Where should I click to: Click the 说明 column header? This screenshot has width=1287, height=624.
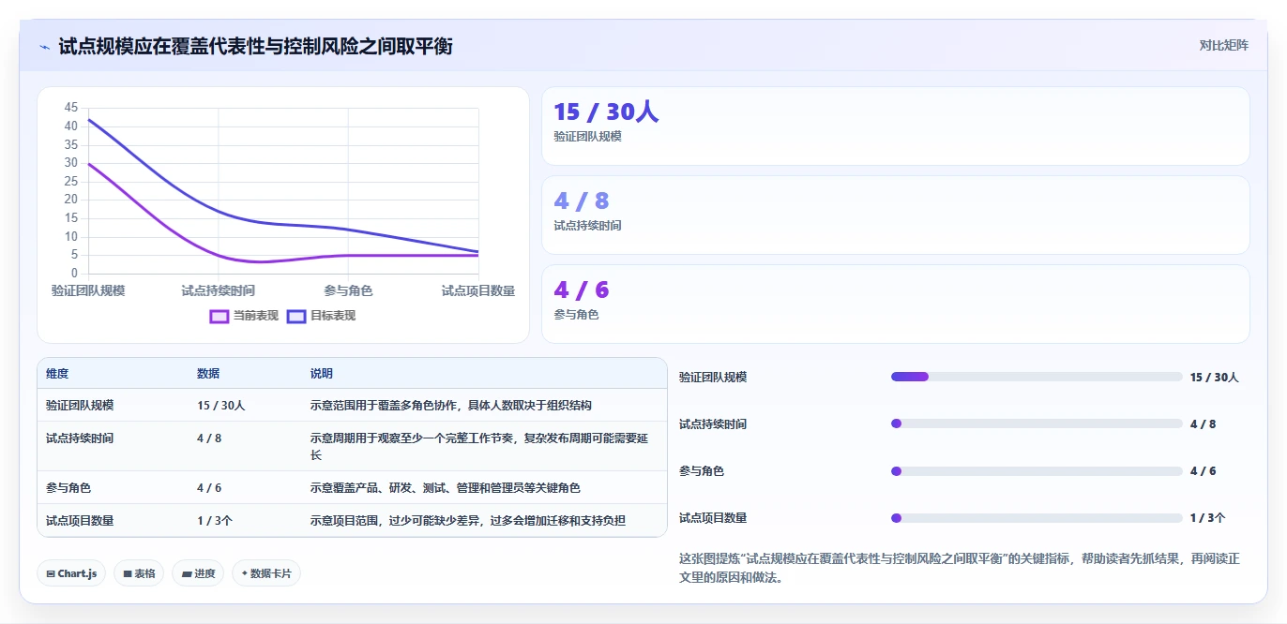(322, 373)
